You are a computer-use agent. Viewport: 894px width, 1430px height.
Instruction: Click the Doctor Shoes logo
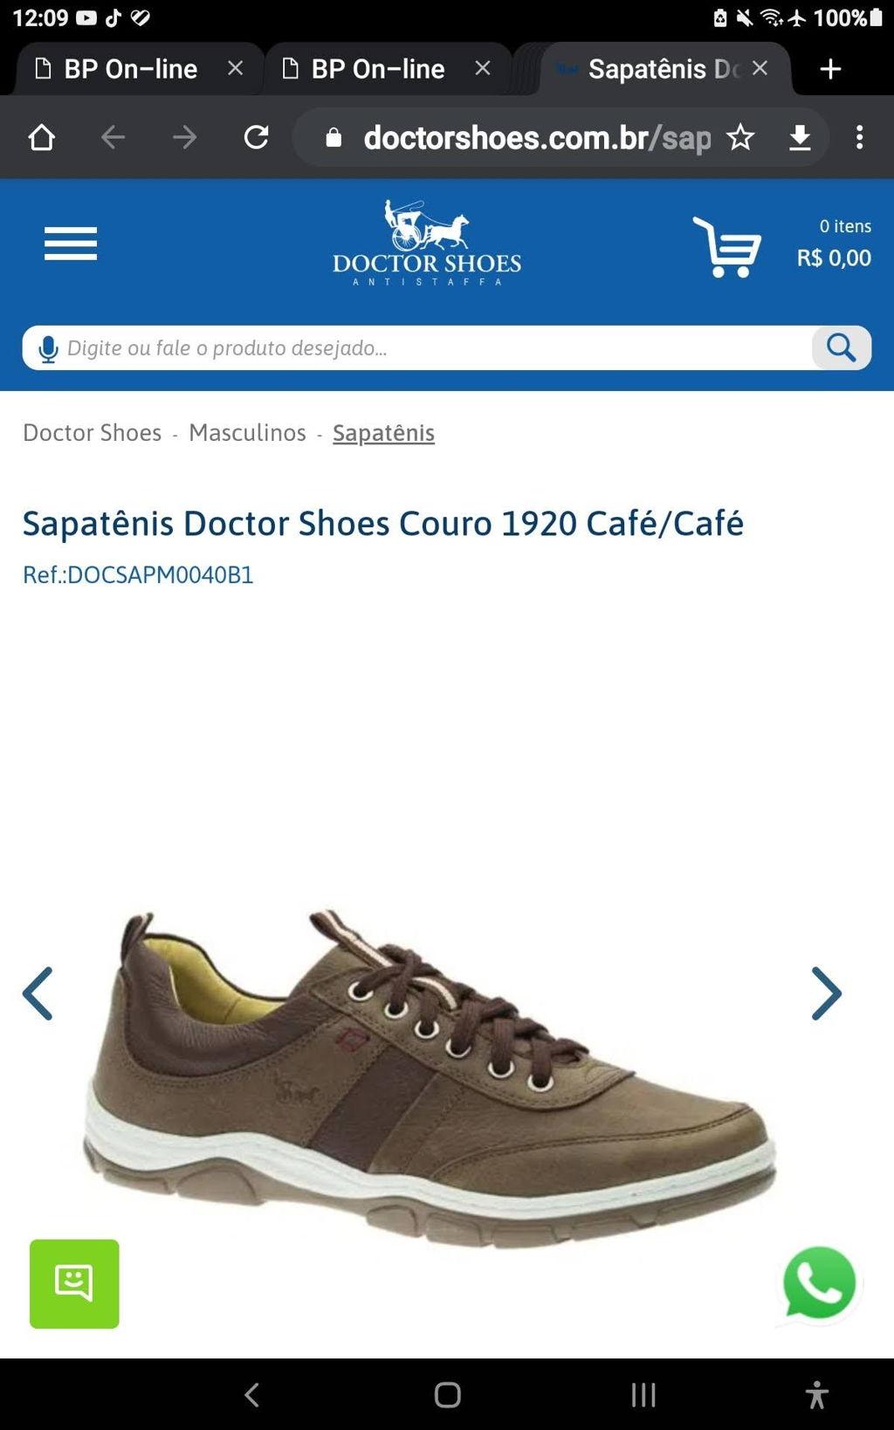(x=427, y=243)
